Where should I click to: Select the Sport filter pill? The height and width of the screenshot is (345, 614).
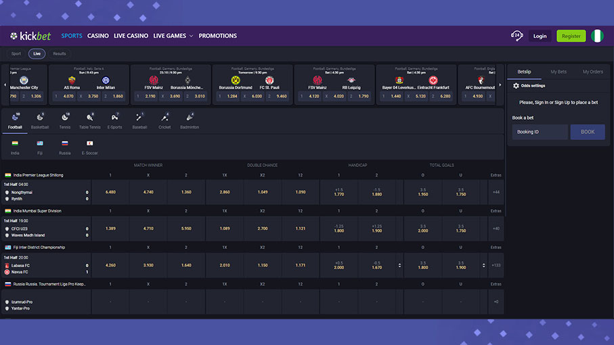16,53
